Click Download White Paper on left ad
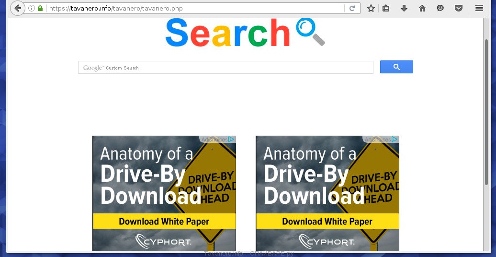This screenshot has height=257, width=496. [x=164, y=222]
